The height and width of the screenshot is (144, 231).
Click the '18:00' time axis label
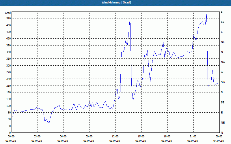click(x=167, y=137)
